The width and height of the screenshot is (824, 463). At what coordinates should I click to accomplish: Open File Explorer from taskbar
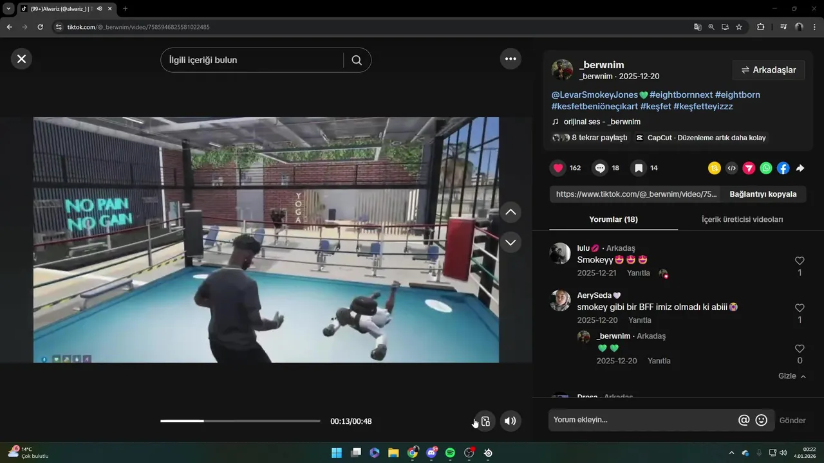(x=393, y=453)
